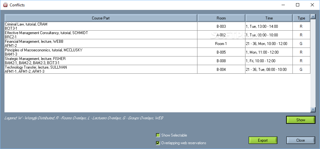Click room cell B-005
320x149 pixels.
(x=221, y=52)
